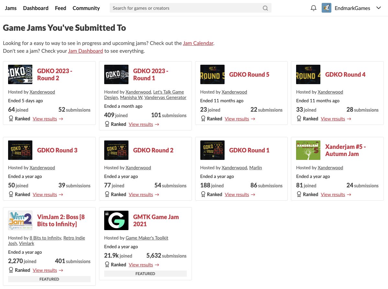Click the search magnifier icon
Screen dimensions: 388x289
265,8
